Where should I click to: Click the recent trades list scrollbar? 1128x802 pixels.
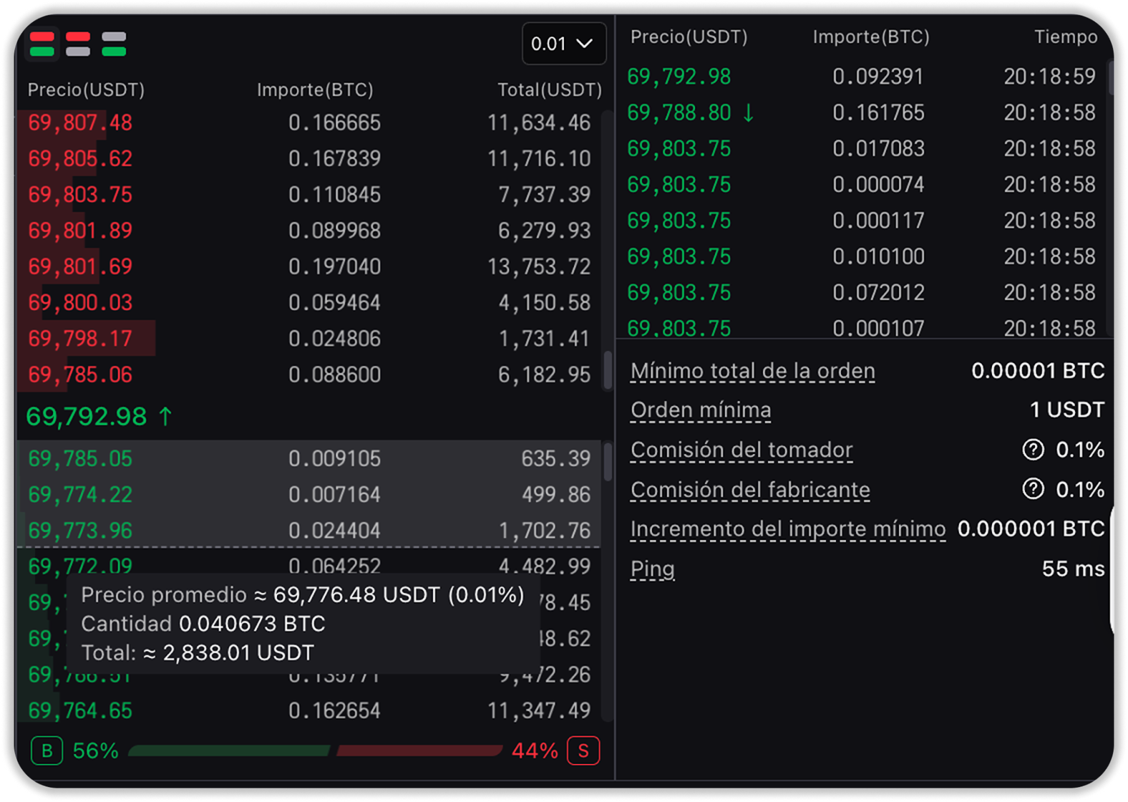pos(1110,79)
